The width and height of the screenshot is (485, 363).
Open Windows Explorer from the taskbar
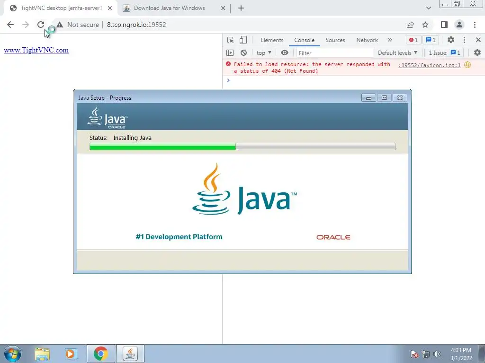(x=42, y=354)
